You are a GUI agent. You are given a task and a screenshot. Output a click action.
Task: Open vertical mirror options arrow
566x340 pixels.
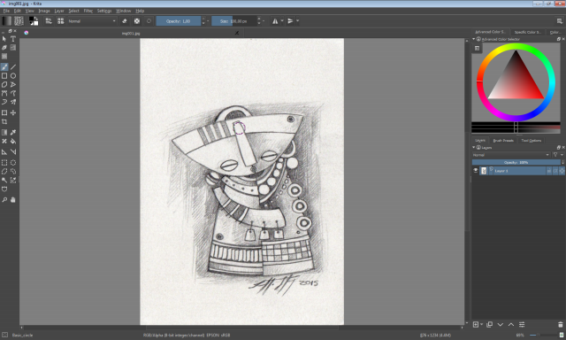(x=297, y=21)
